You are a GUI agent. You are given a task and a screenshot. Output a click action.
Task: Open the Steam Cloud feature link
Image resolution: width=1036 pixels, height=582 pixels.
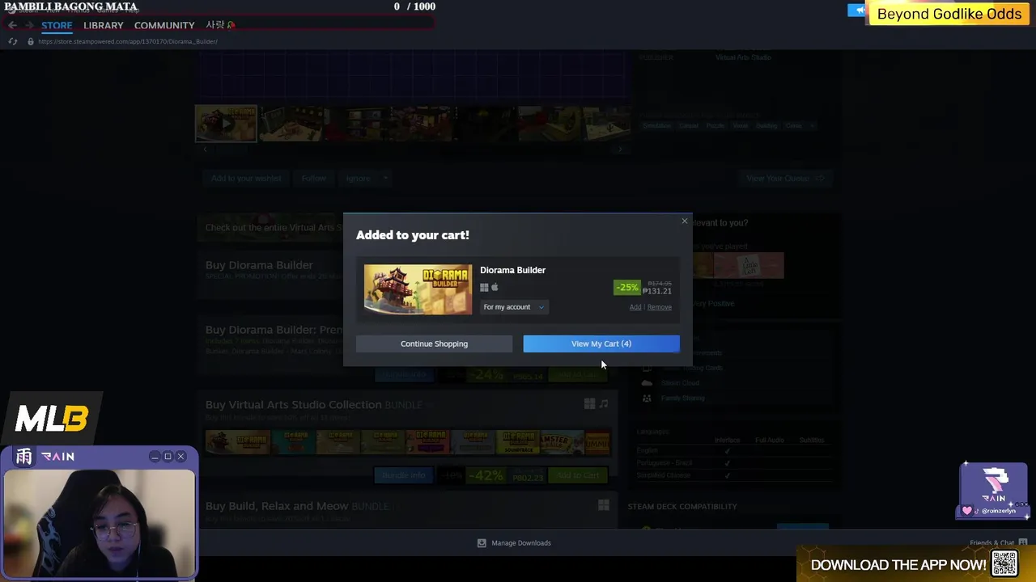[680, 383]
